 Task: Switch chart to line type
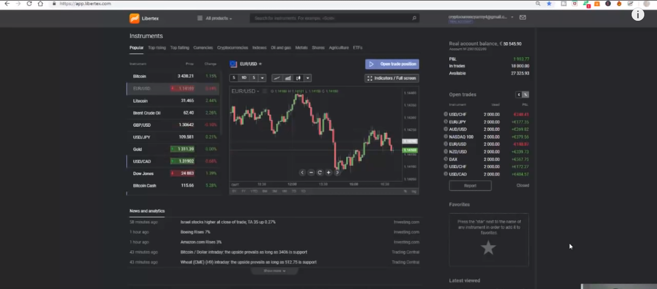click(277, 78)
